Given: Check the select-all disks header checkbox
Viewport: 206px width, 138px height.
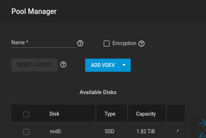Looking at the screenshot, I should (x=26, y=114).
